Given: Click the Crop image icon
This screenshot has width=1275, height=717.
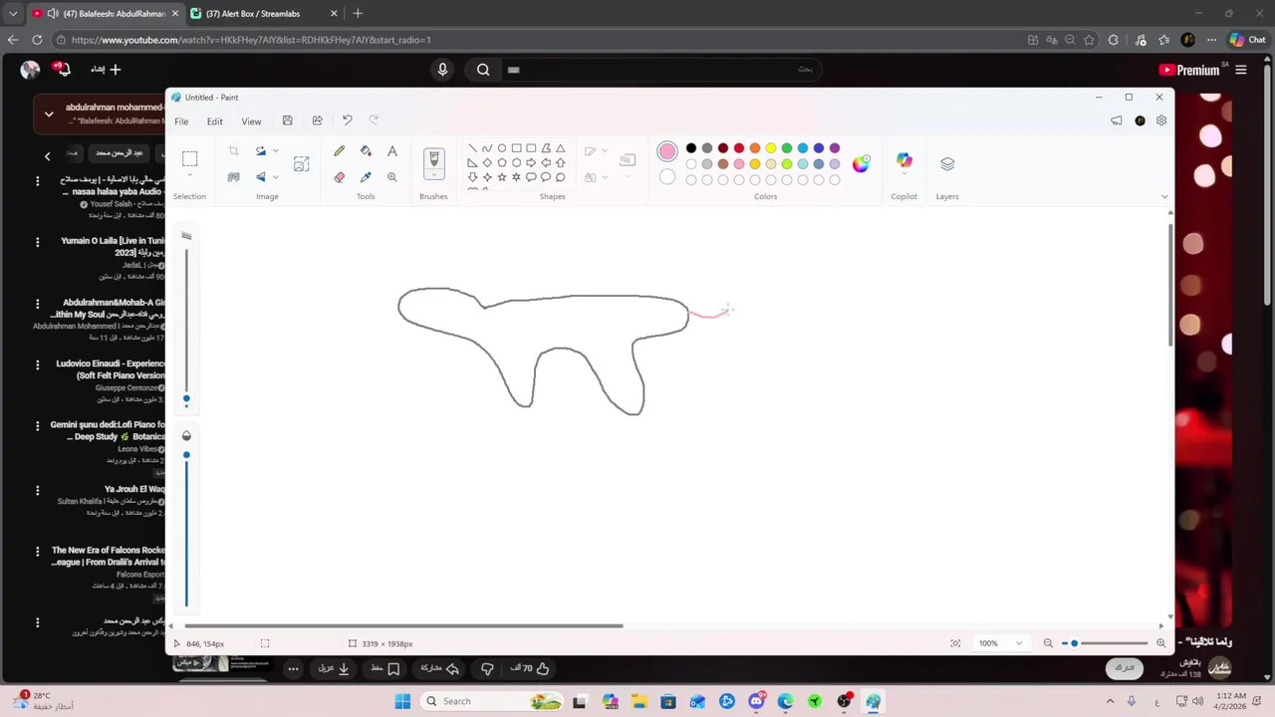Looking at the screenshot, I should 233,151.
